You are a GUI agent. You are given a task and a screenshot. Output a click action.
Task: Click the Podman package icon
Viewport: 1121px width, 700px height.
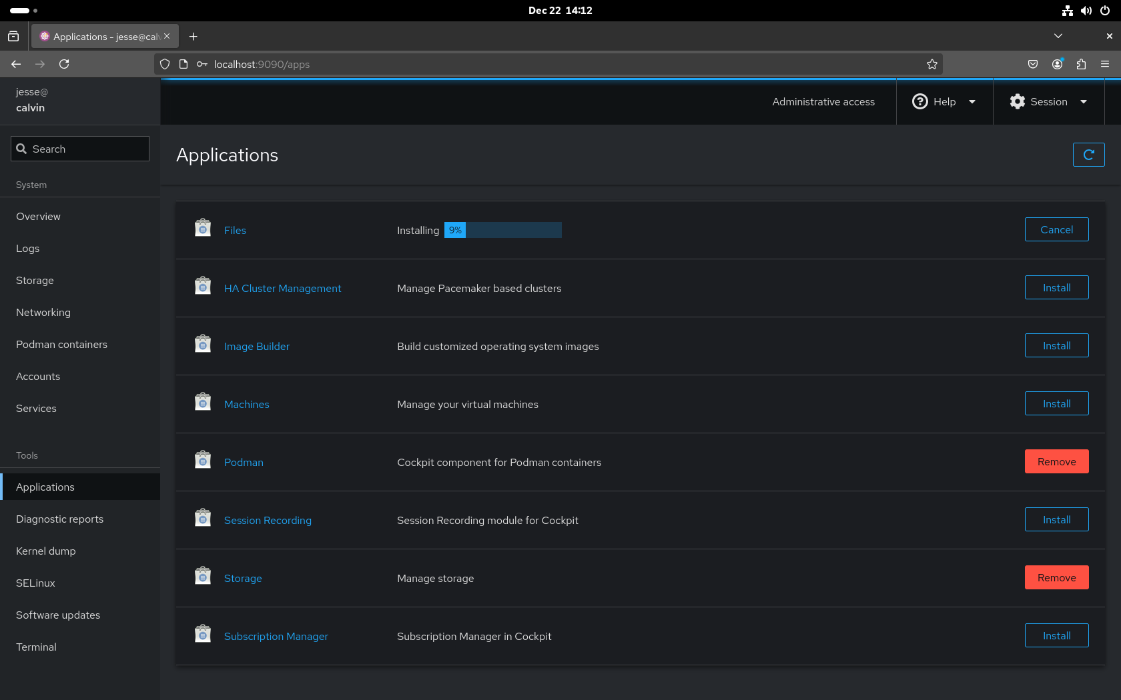click(203, 460)
